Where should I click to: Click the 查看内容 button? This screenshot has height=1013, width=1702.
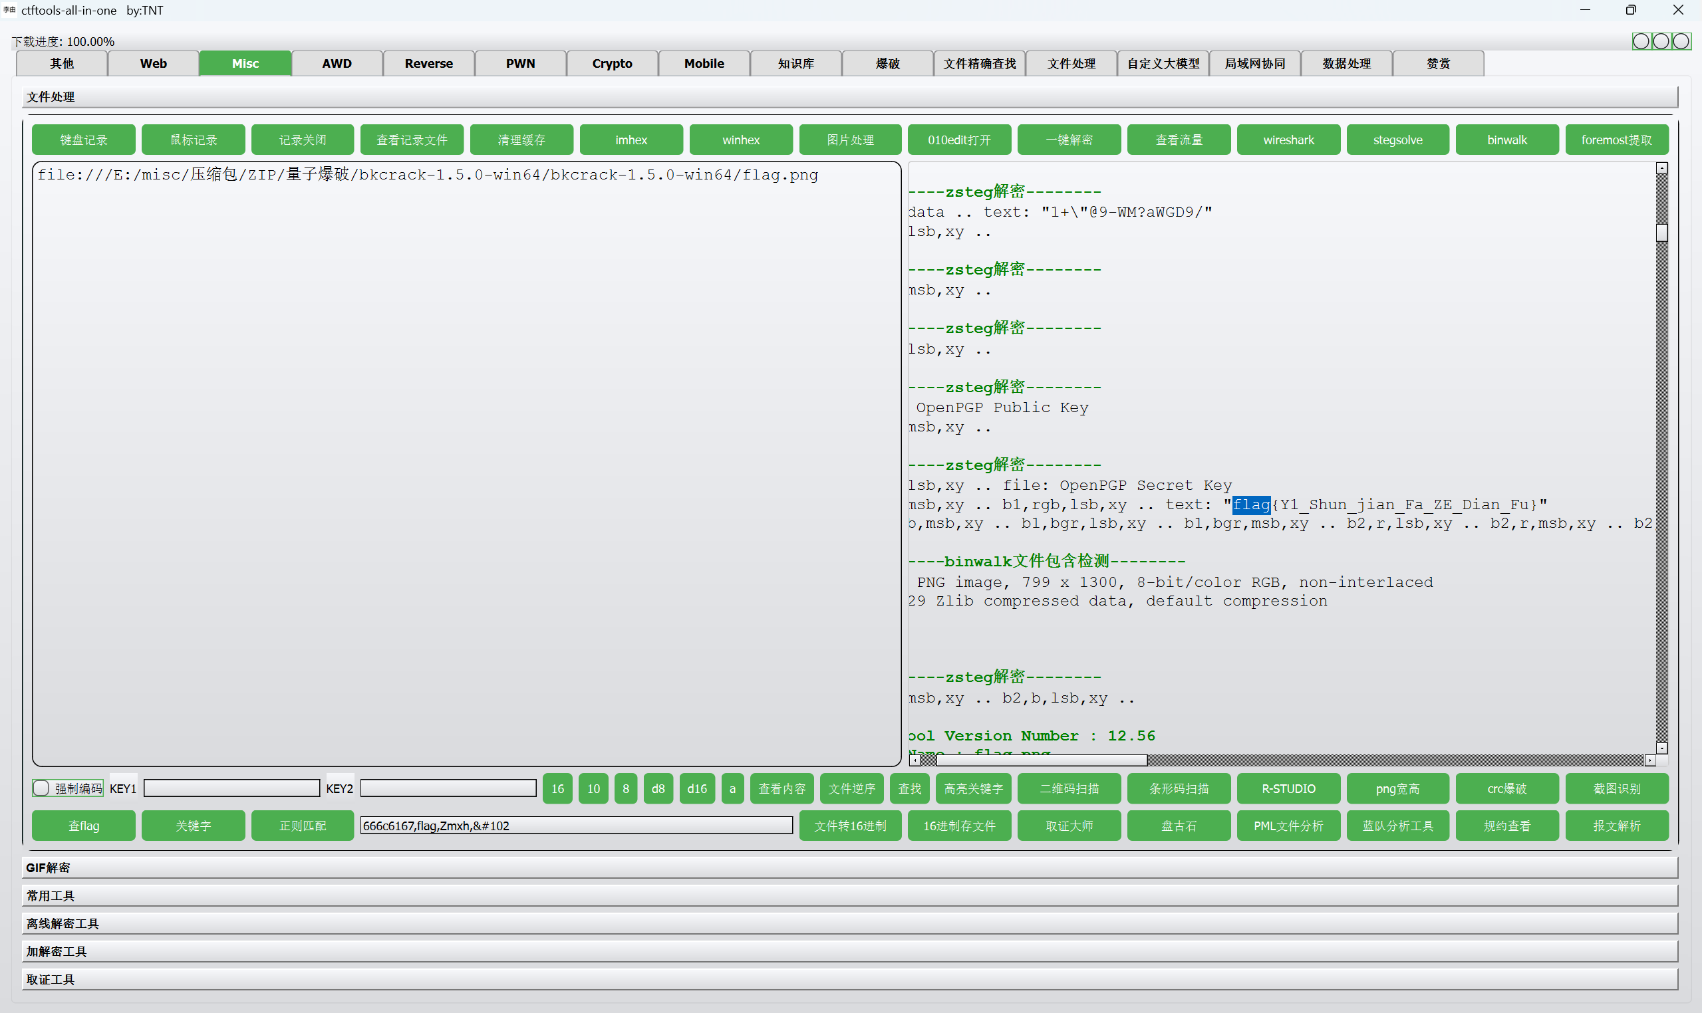[x=782, y=788]
